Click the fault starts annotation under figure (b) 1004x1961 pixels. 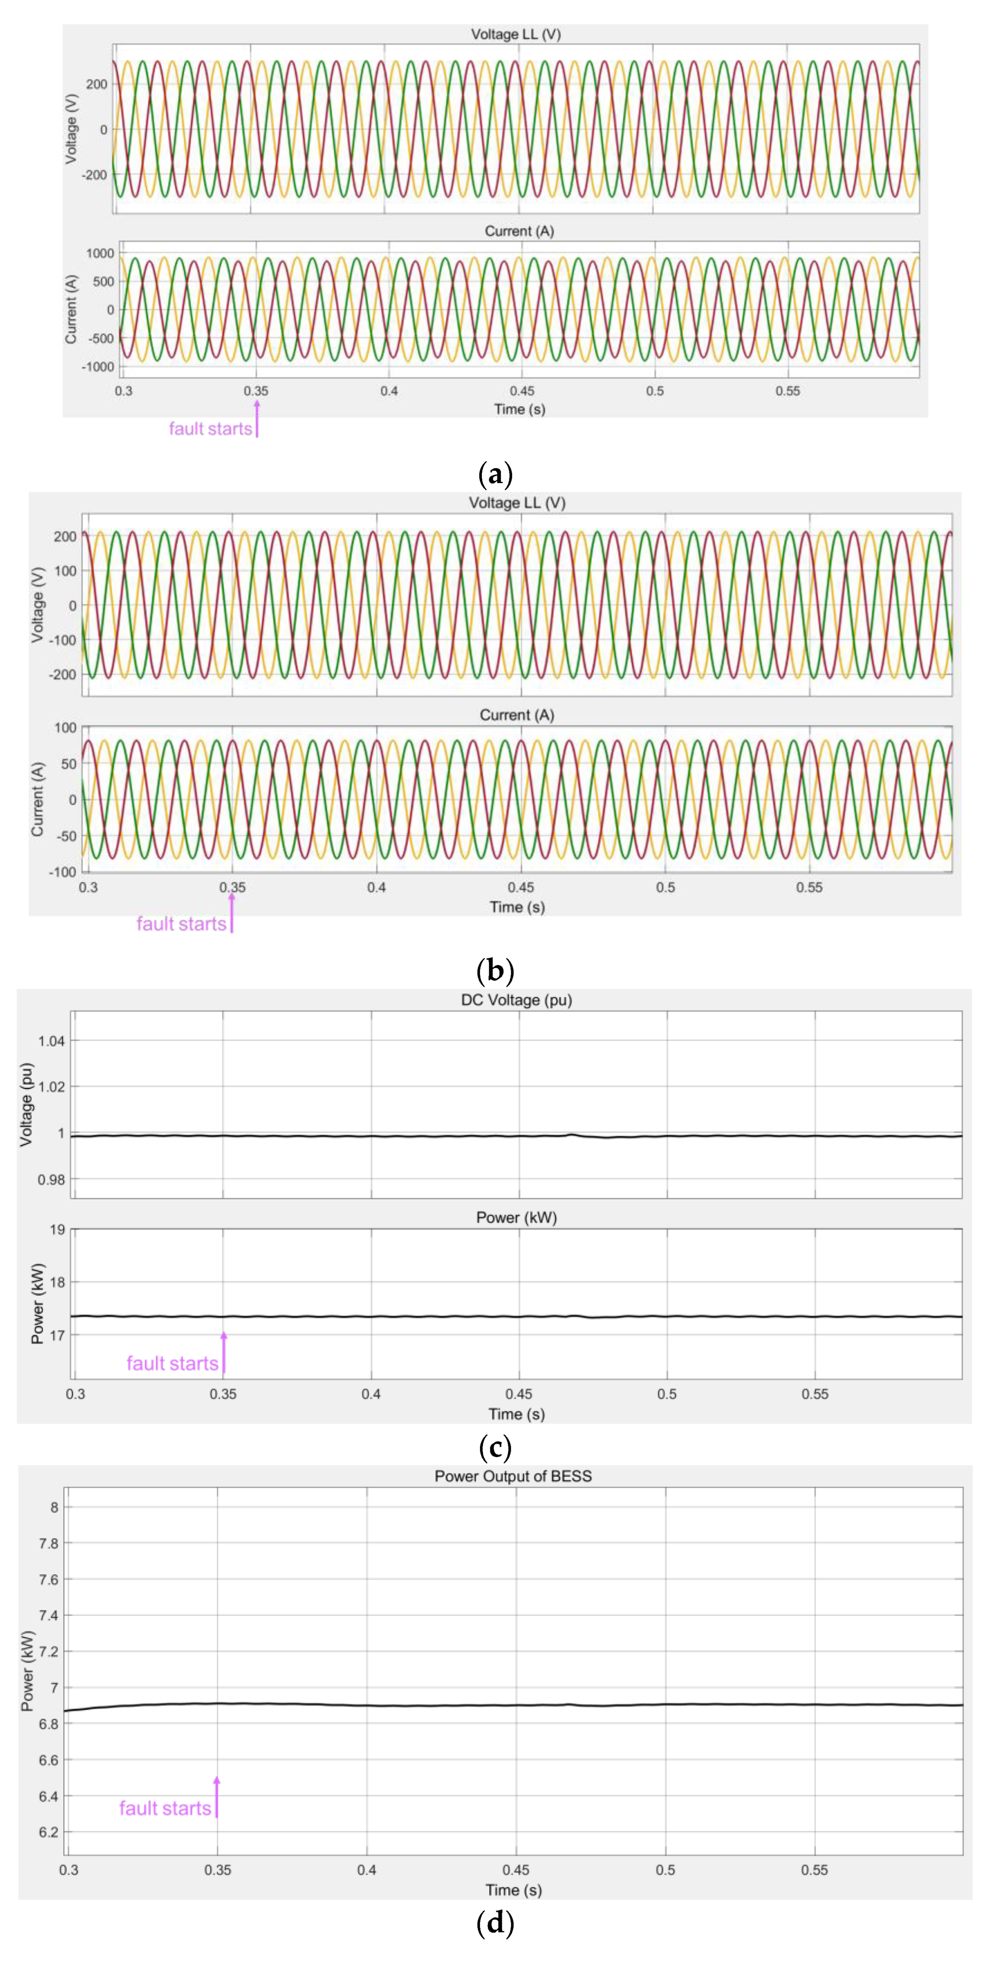181,924
